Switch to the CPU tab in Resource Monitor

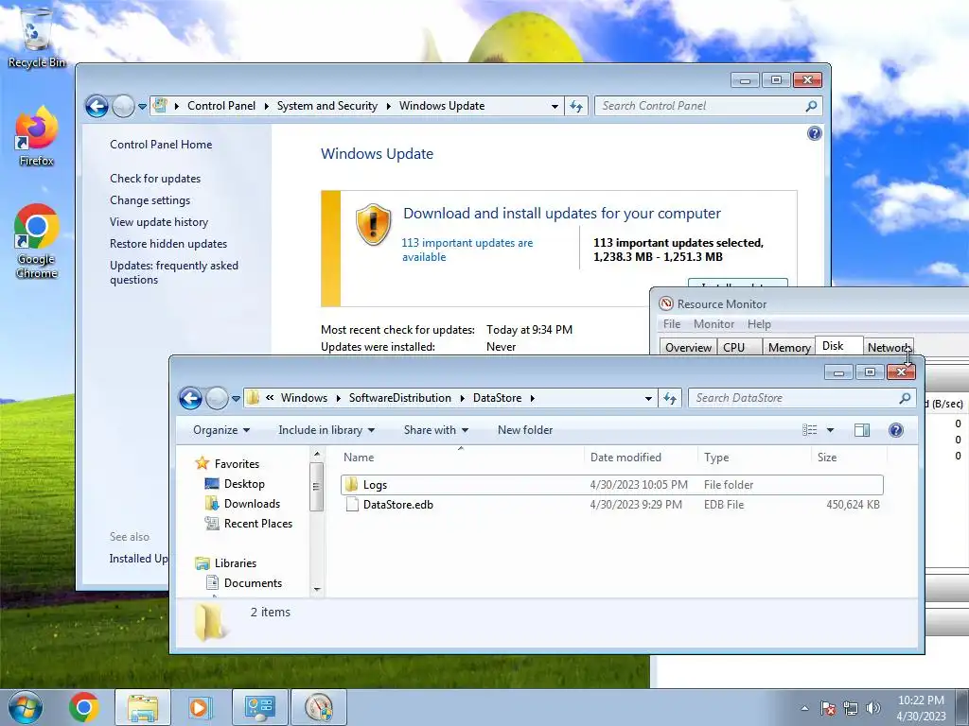click(x=739, y=348)
